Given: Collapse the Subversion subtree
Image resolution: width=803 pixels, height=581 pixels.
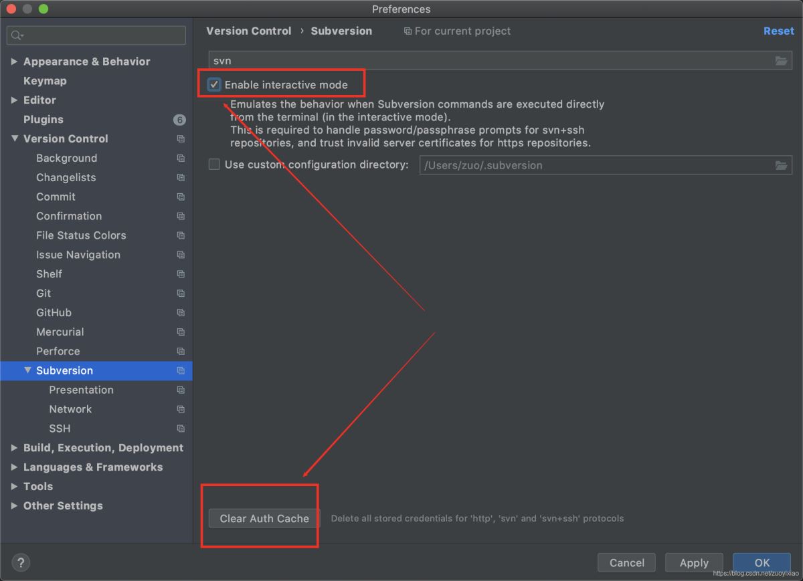Looking at the screenshot, I should coord(27,370).
